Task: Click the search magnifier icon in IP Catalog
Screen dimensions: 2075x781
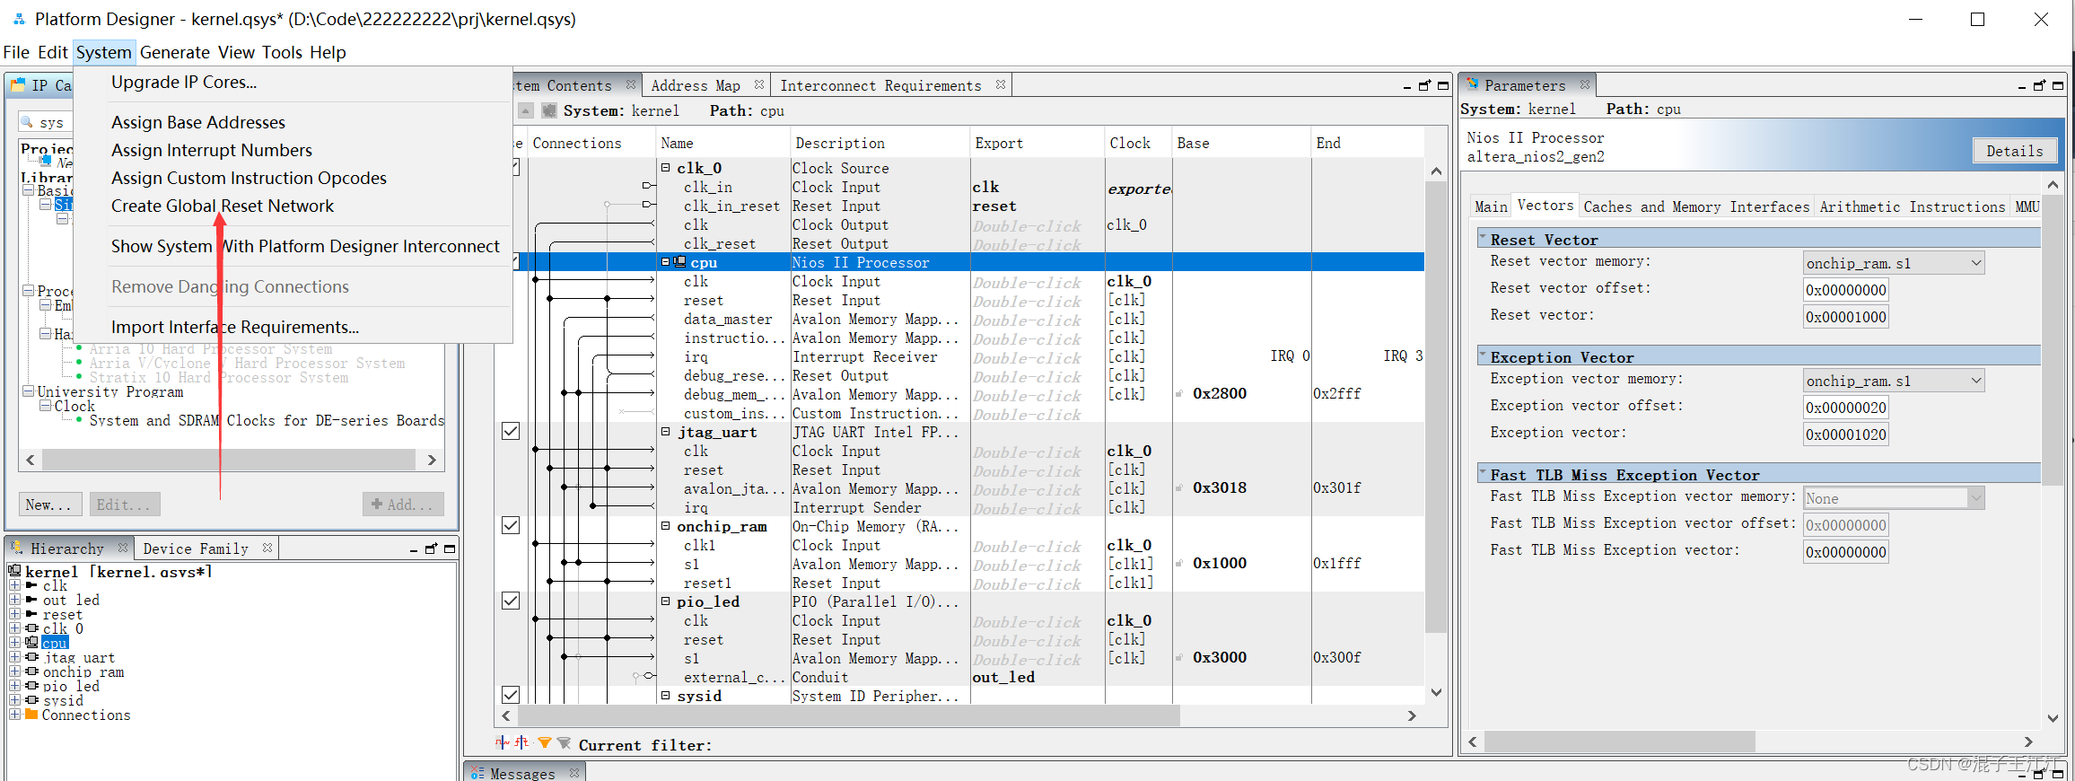Action: click(27, 122)
